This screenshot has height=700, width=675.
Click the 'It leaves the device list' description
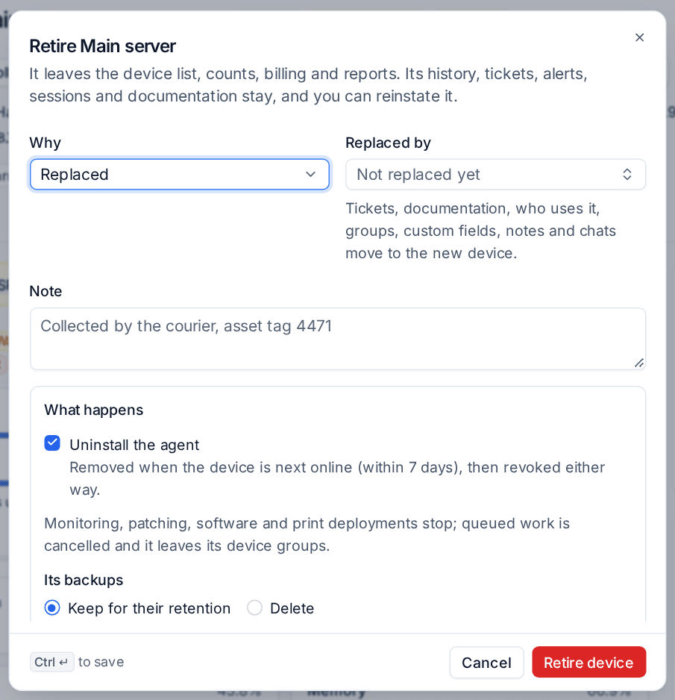[308, 85]
